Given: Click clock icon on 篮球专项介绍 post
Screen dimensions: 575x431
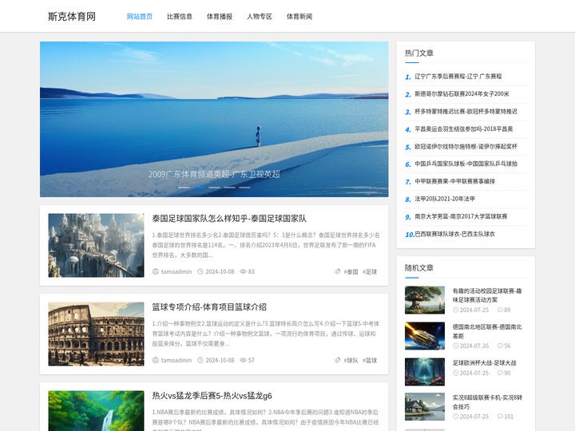Looking at the screenshot, I should [200, 360].
